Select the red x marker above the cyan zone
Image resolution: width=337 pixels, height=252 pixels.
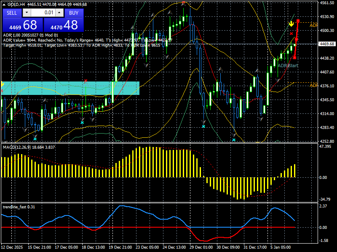(x=86, y=81)
